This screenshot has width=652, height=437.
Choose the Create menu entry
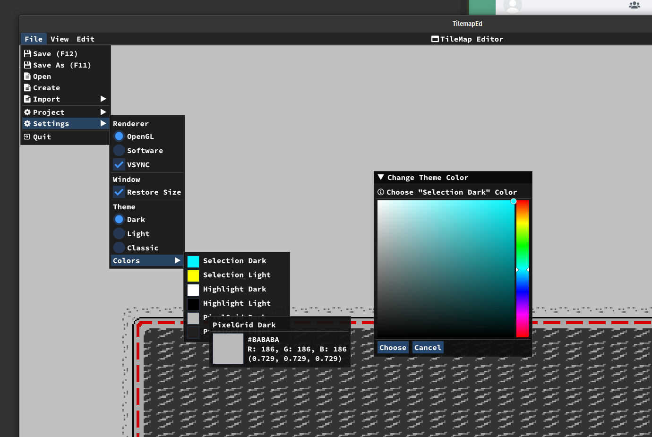point(66,87)
